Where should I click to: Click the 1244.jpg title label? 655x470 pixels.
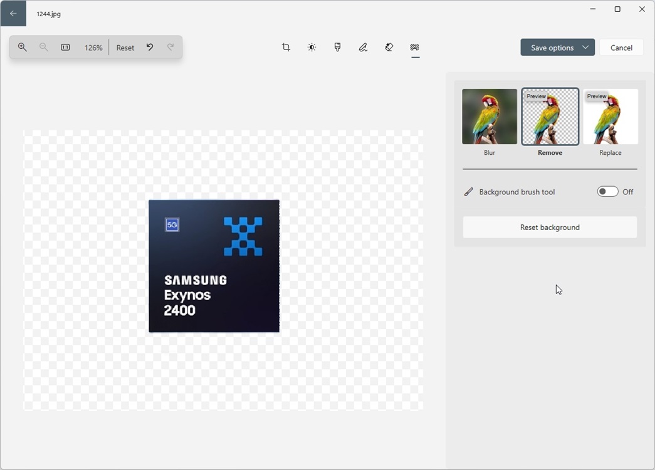[47, 13]
